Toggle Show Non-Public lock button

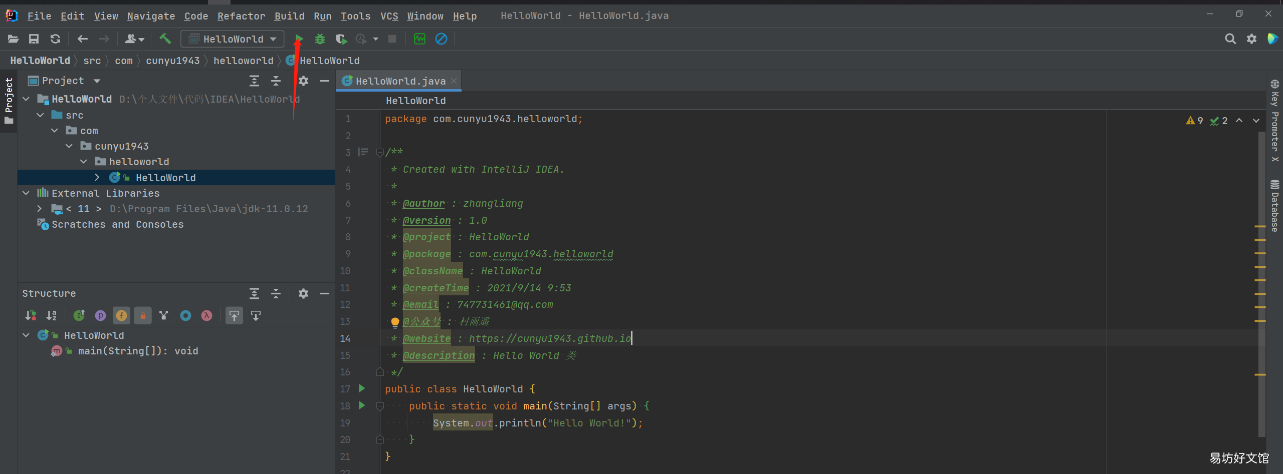[143, 315]
